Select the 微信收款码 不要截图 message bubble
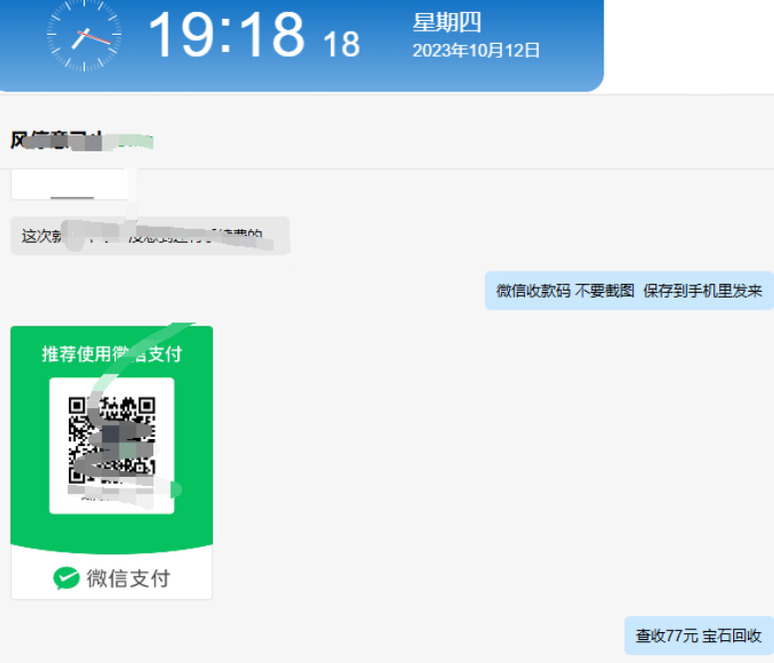The height and width of the screenshot is (663, 774). [629, 291]
